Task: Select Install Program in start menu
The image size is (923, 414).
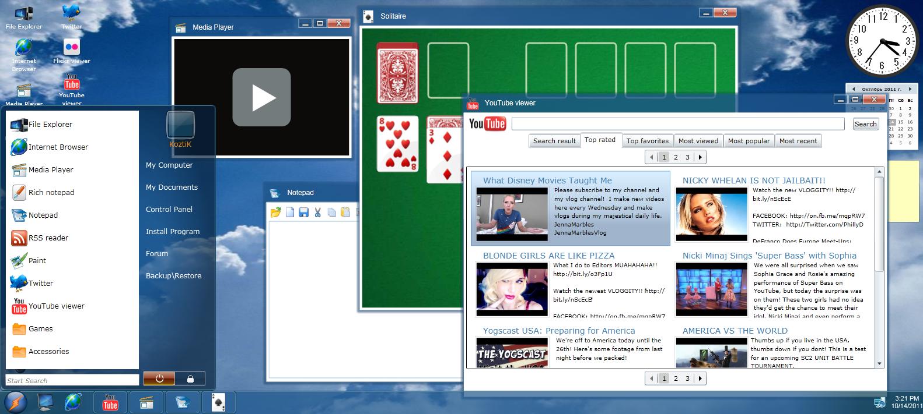Action: click(x=173, y=231)
